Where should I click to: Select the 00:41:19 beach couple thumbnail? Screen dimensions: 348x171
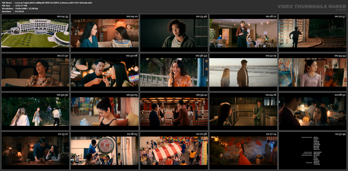(x=243, y=72)
